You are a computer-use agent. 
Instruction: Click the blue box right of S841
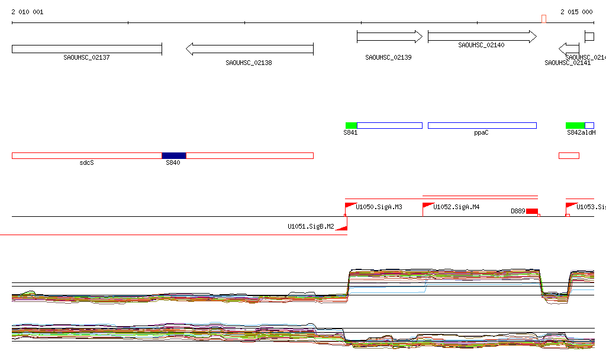pos(389,125)
